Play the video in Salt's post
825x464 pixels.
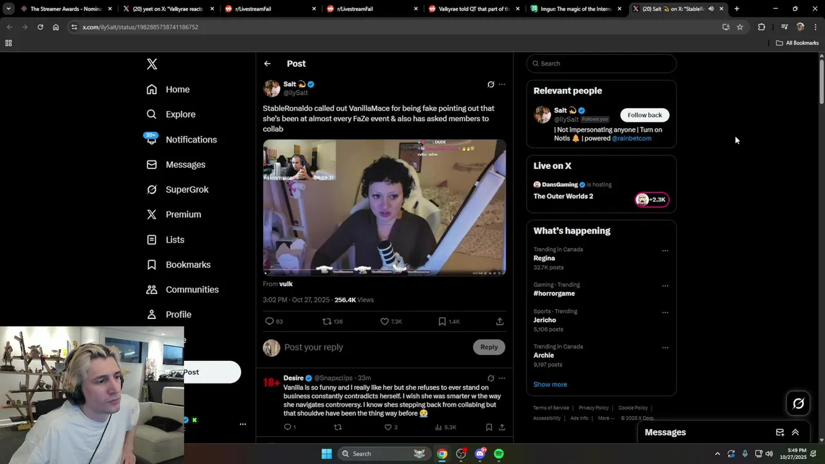(384, 208)
